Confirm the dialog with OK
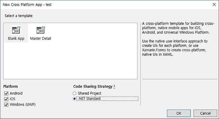The width and height of the screenshot is (219, 119). point(179,113)
